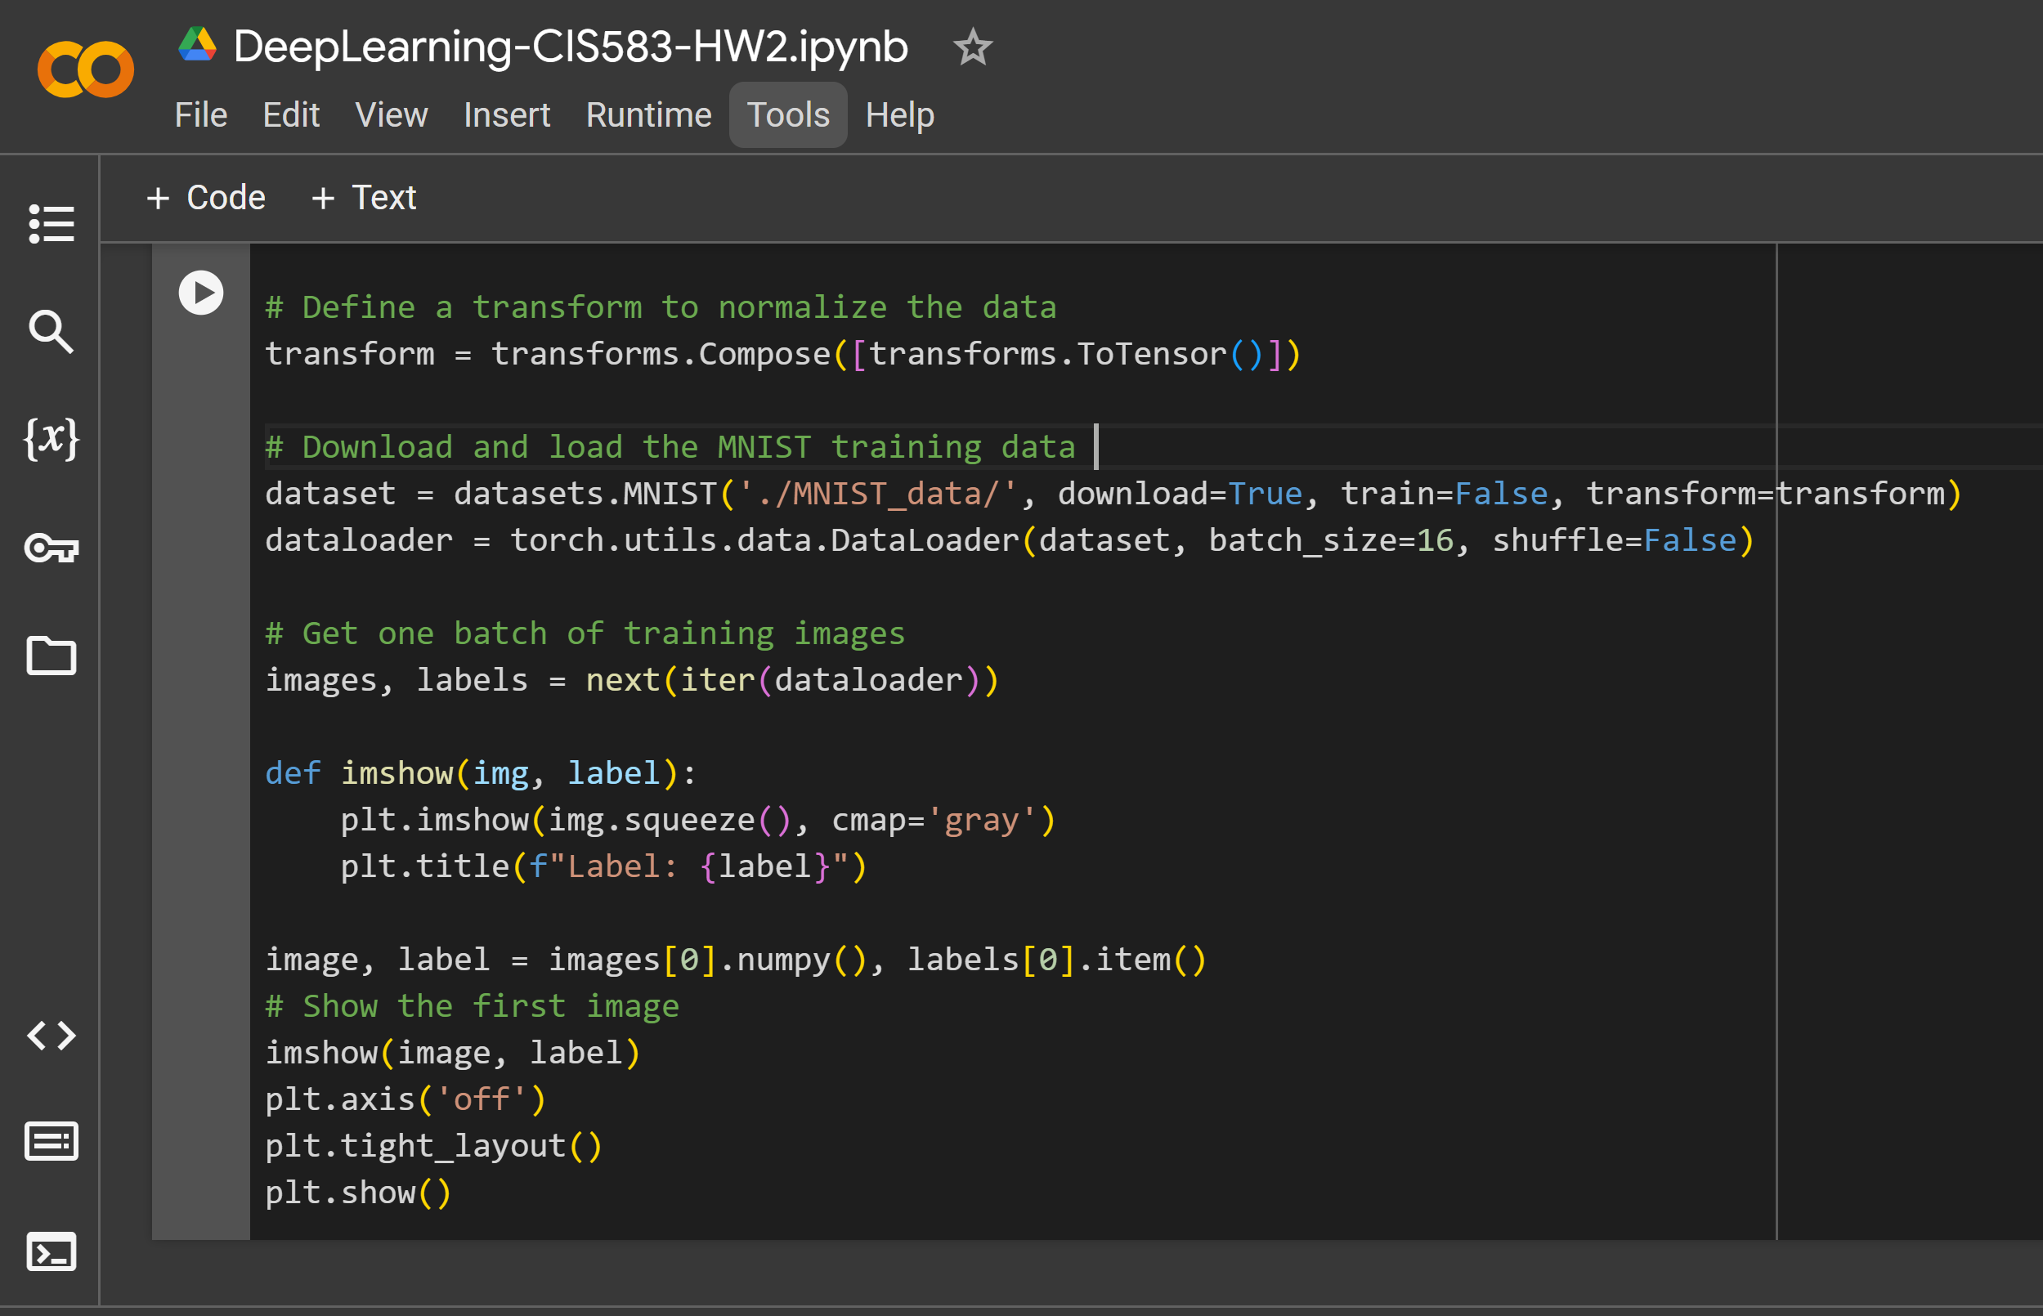Open the Variables {x} panel
The height and width of the screenshot is (1316, 2043).
52,439
